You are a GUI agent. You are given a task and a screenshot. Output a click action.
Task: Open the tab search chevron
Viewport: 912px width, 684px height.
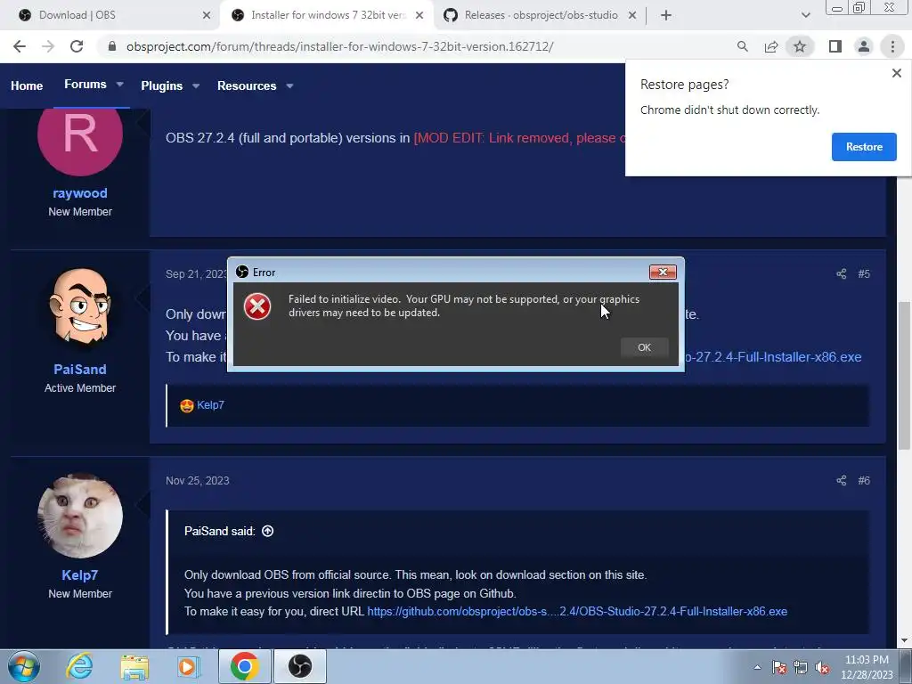click(805, 15)
